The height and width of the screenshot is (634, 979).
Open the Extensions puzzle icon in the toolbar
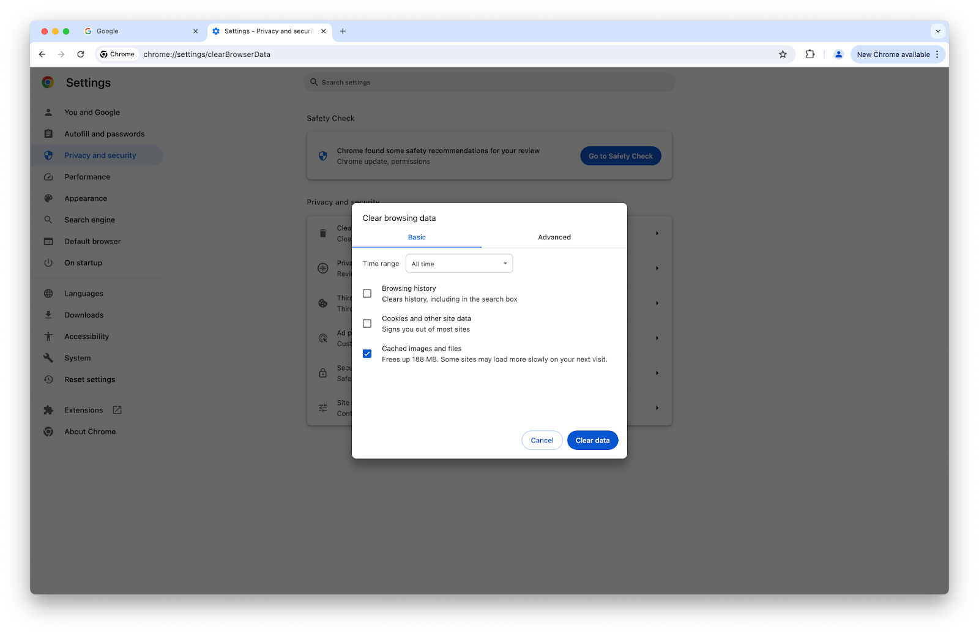point(810,54)
